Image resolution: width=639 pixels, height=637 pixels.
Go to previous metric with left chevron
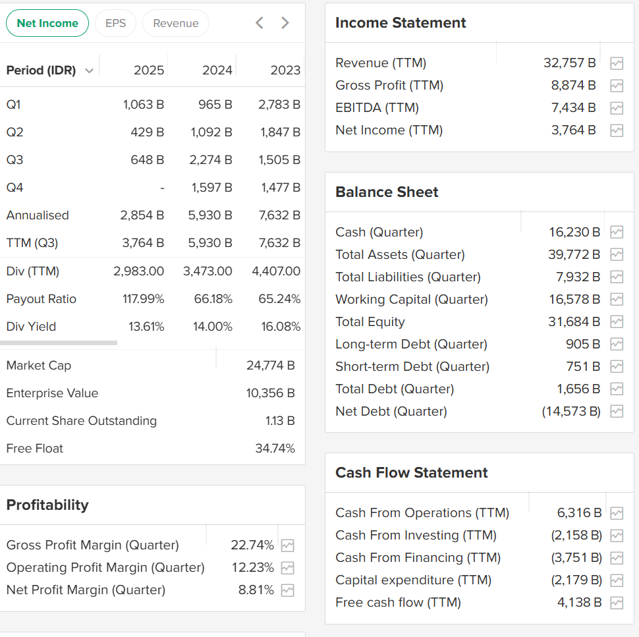point(260,23)
